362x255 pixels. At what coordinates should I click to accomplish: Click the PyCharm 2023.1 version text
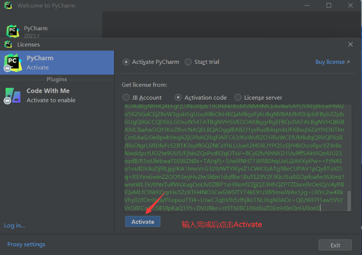tap(32, 36)
